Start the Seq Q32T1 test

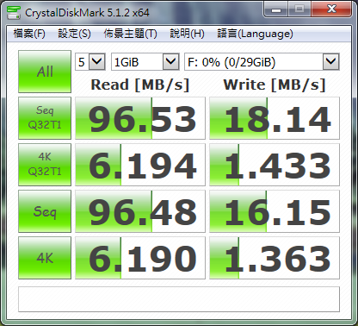click(45, 118)
